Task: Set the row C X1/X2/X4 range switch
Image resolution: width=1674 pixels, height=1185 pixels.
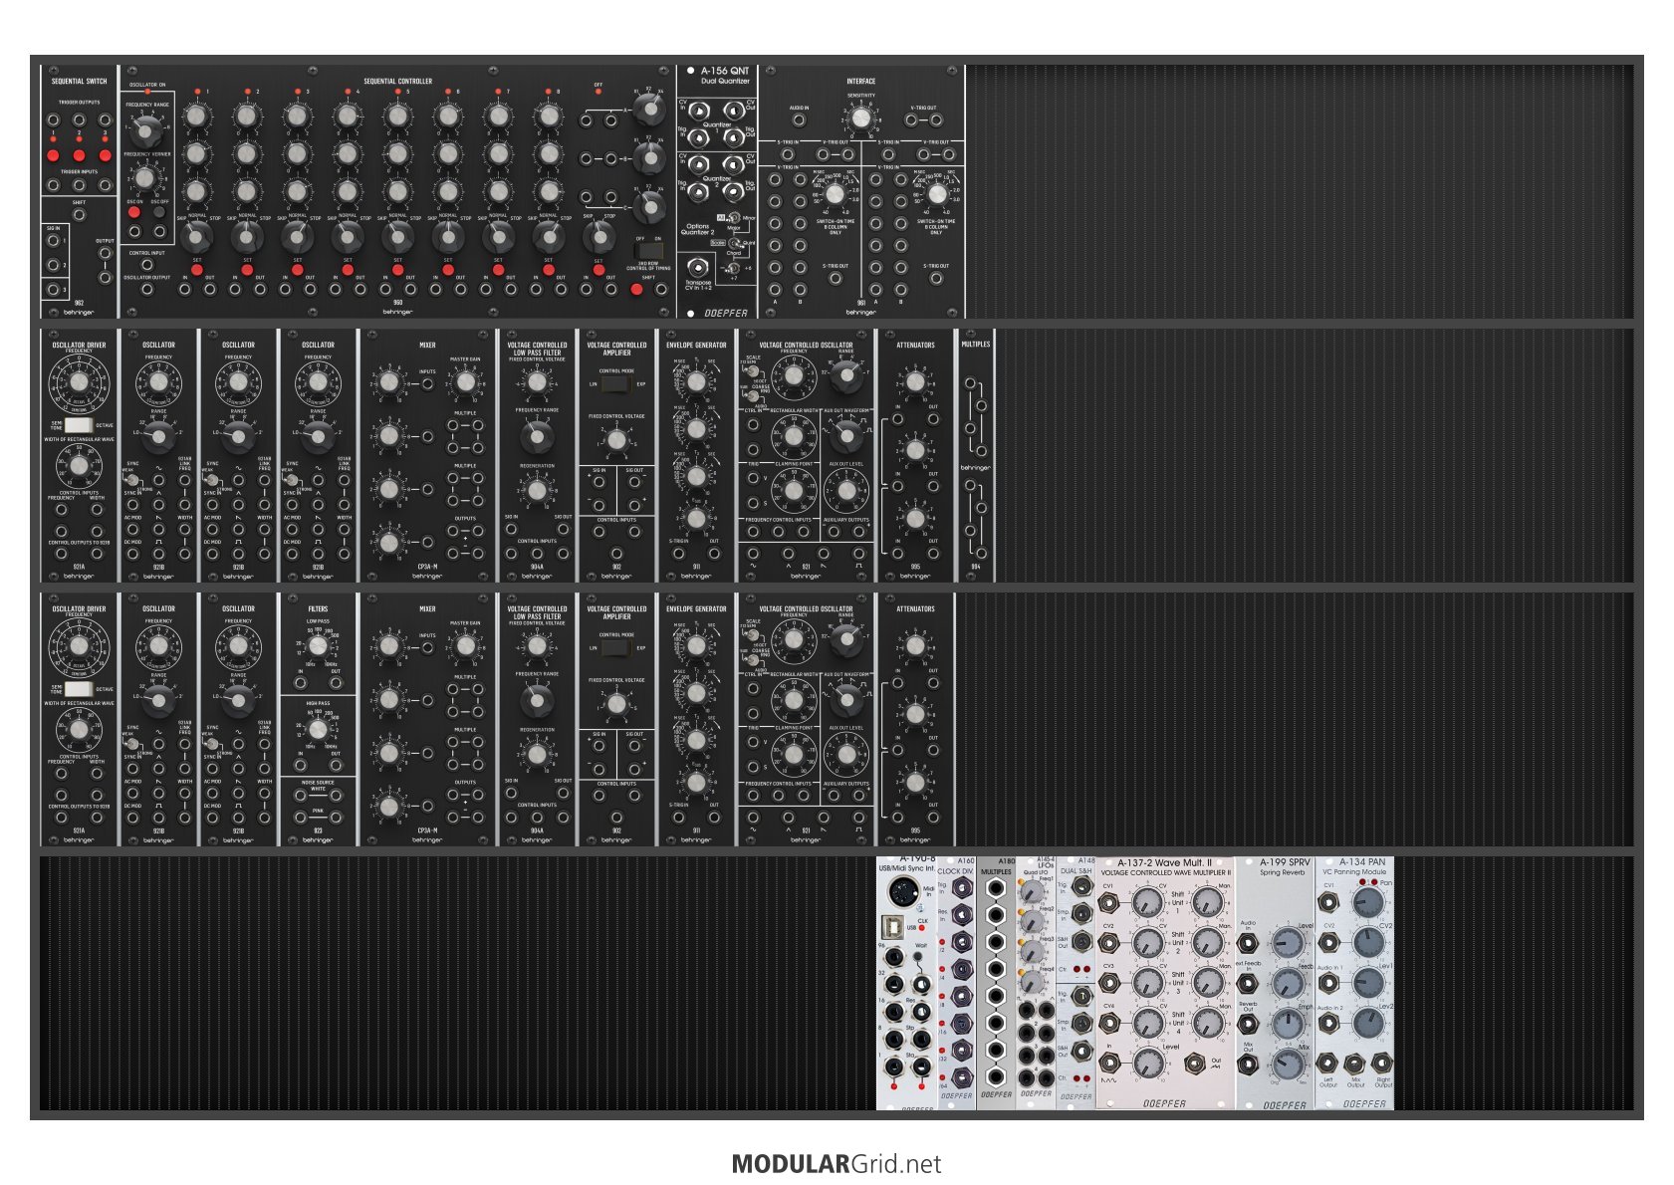Action: [649, 206]
